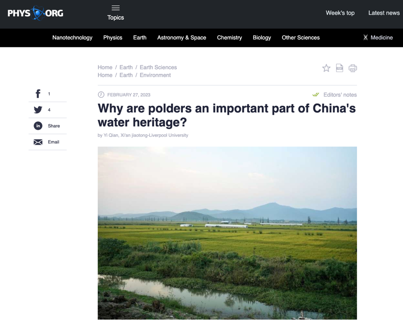Send the article by Email icon
403x325 pixels.
pos(38,142)
